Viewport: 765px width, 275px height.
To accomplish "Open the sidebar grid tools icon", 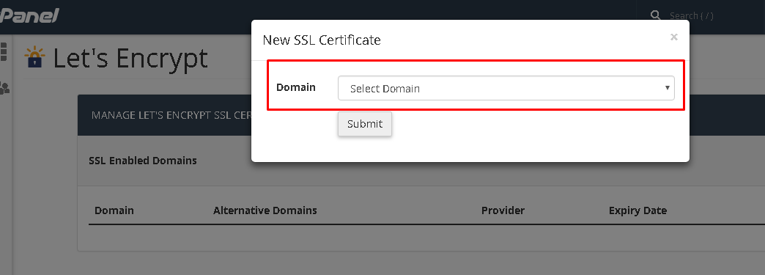I will tap(4, 52).
